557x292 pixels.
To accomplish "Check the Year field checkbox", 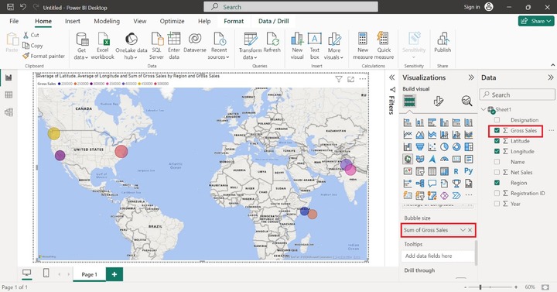I will pyautogui.click(x=497, y=204).
